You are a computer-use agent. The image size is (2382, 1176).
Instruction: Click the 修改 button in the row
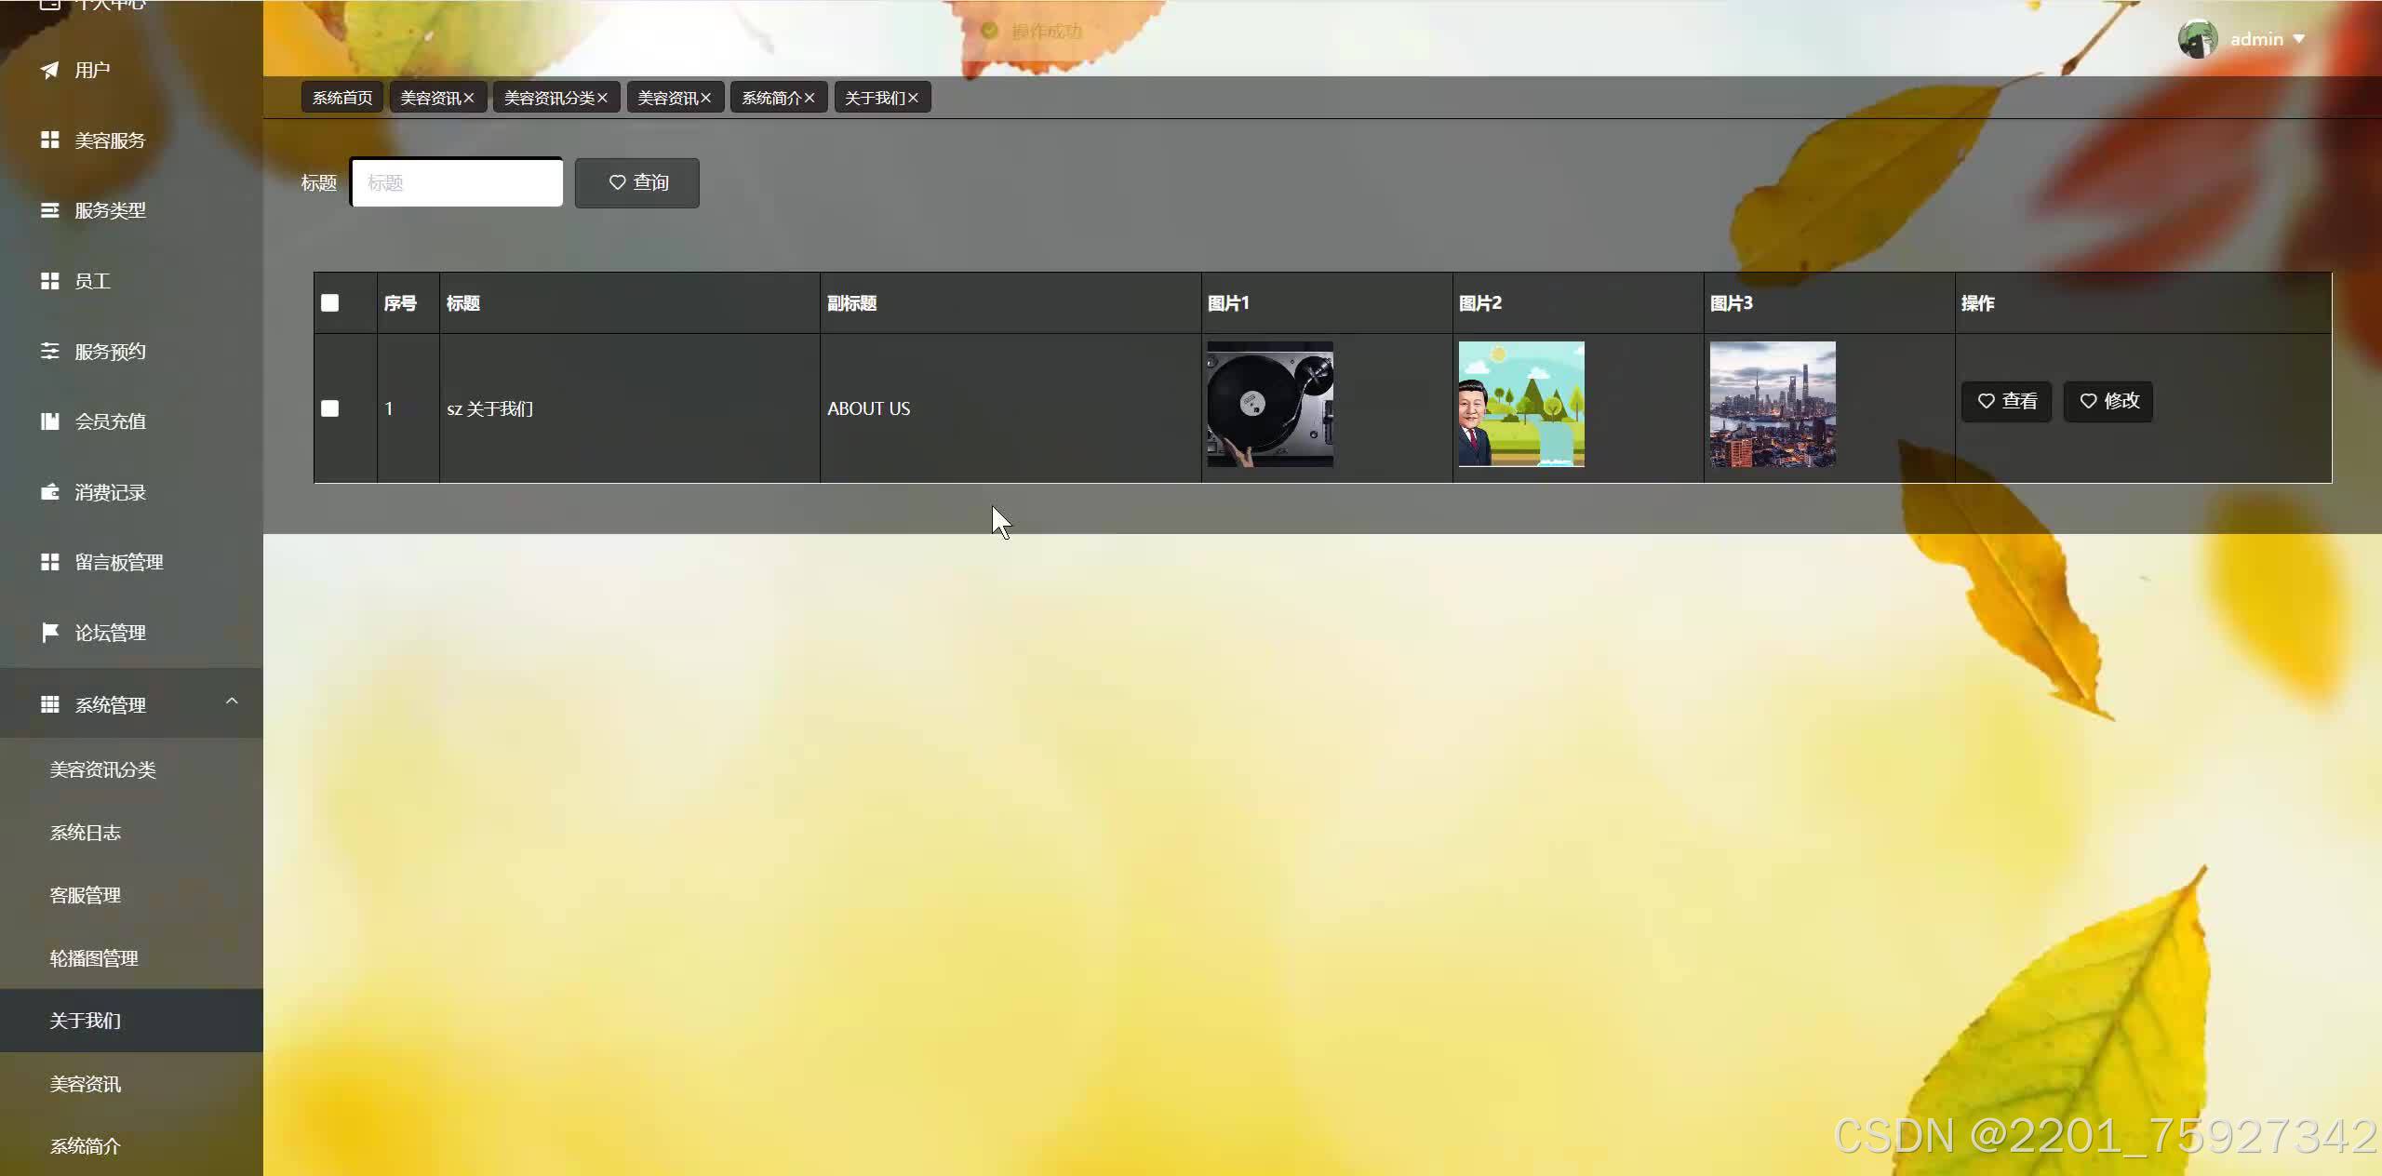click(x=2108, y=401)
